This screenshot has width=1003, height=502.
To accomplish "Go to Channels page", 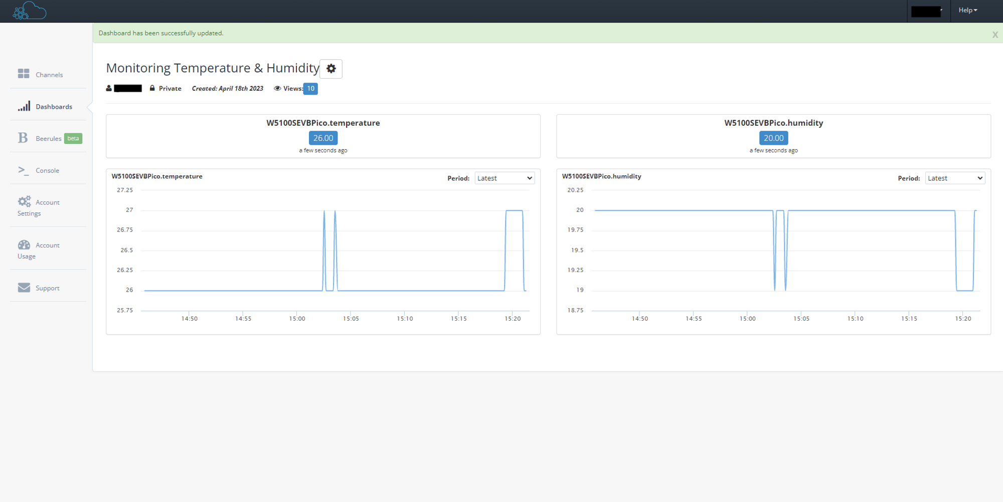I will 48,74.
